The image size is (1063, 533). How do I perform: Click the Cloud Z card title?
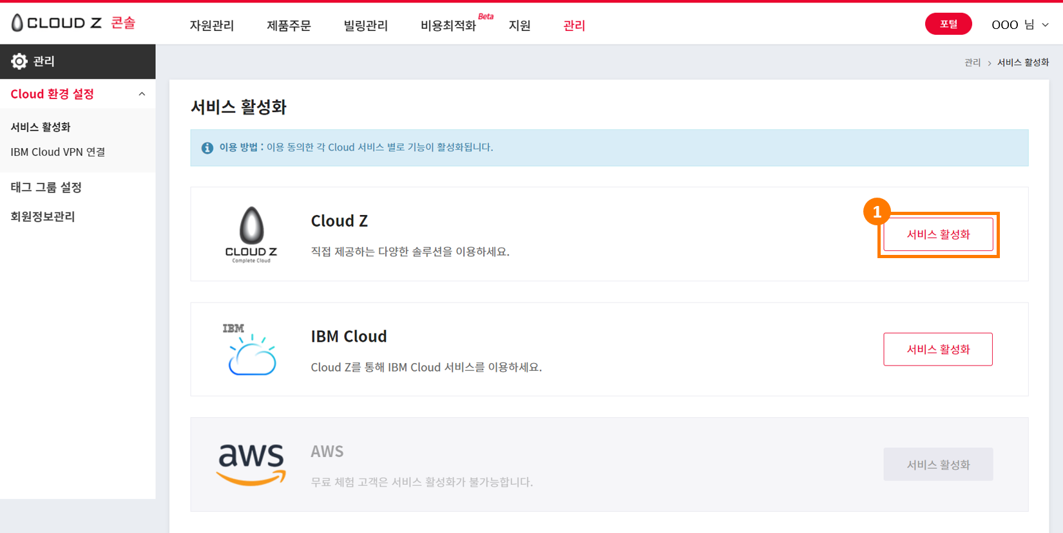tap(340, 221)
